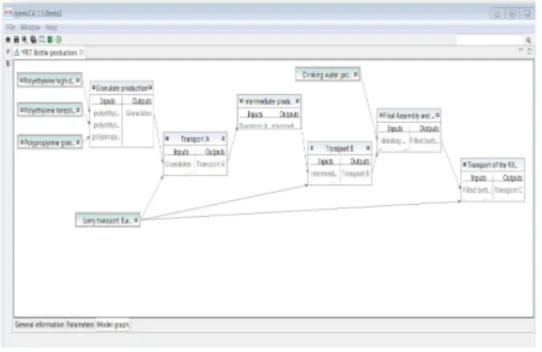The width and height of the screenshot is (542, 352).
Task: Click the Transport A node title
Action: (x=195, y=139)
